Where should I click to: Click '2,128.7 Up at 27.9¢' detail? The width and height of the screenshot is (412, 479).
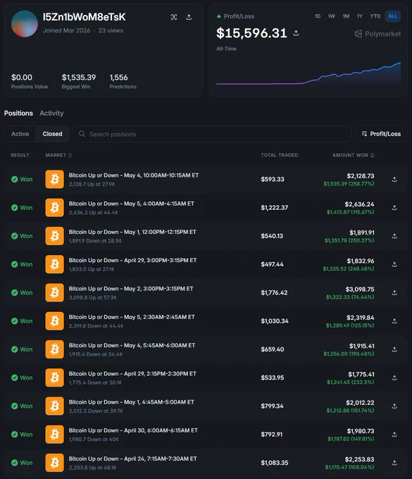coord(92,185)
